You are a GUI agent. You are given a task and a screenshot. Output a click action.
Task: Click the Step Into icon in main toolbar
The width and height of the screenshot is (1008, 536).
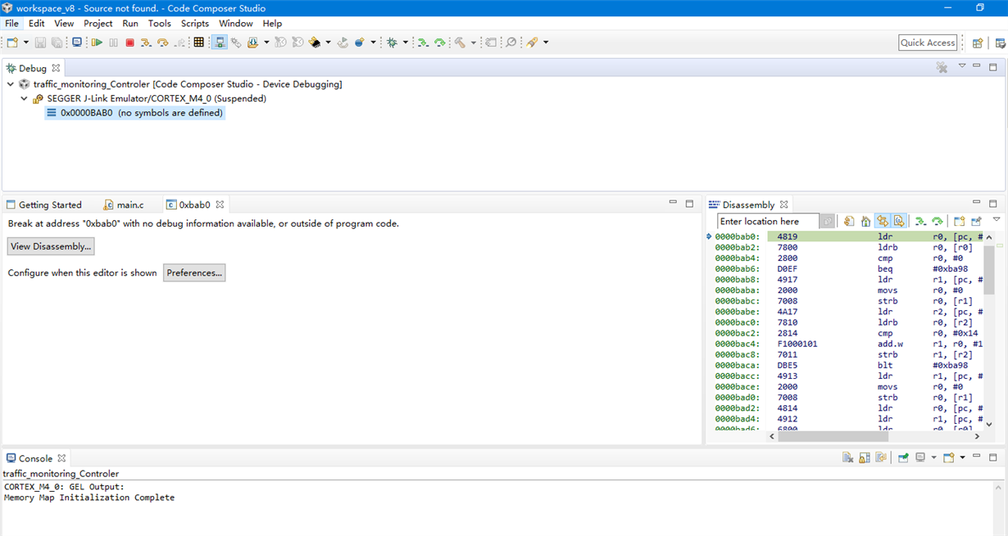click(146, 43)
